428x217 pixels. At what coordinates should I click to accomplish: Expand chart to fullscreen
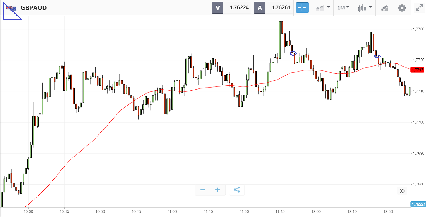419,8
